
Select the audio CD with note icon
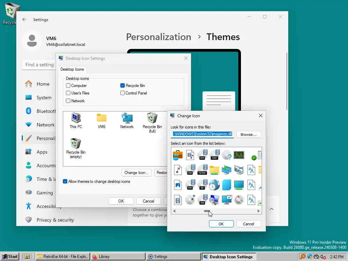tap(190, 199)
